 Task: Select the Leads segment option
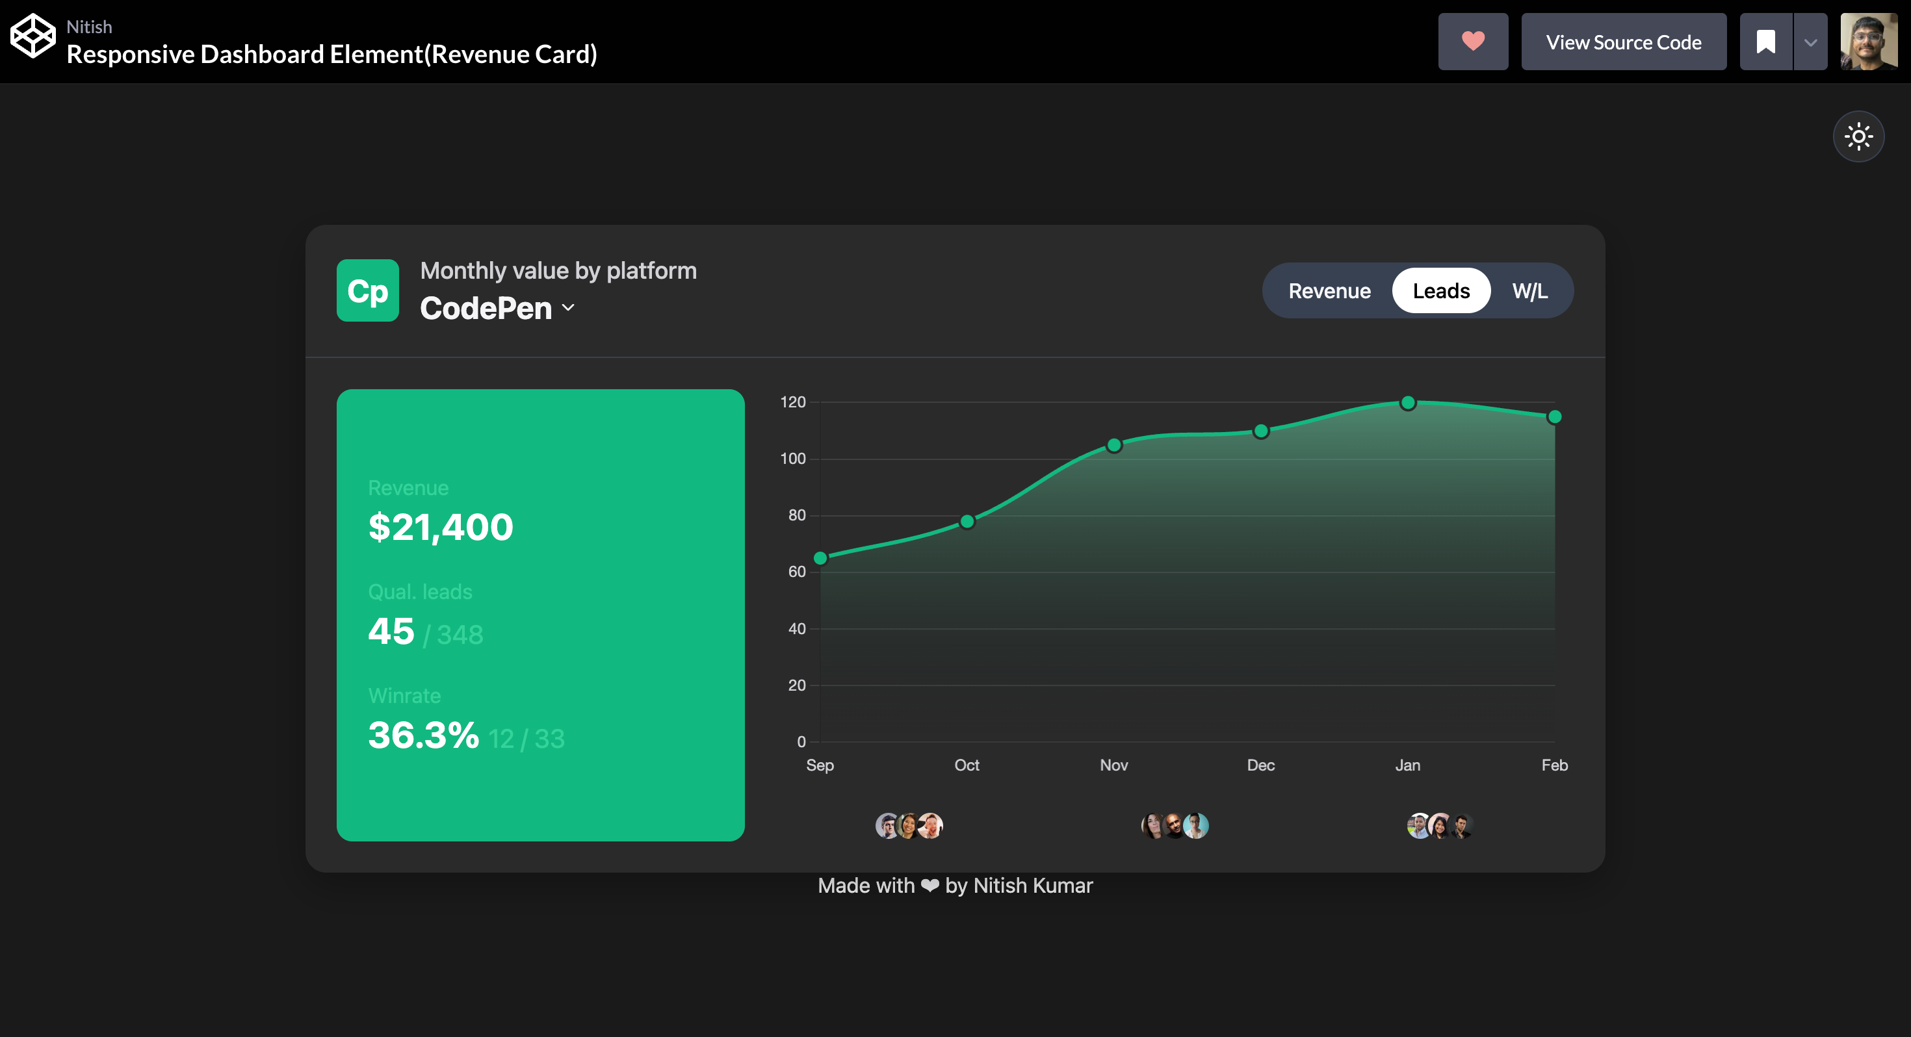point(1440,291)
